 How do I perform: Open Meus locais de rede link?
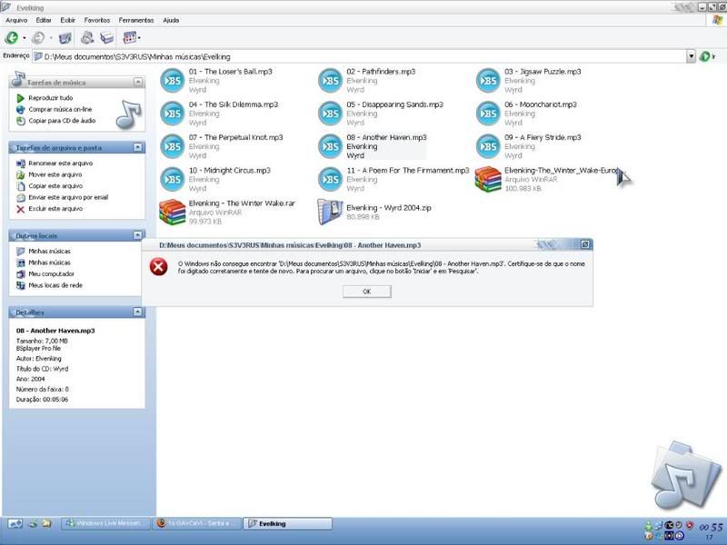tap(55, 285)
